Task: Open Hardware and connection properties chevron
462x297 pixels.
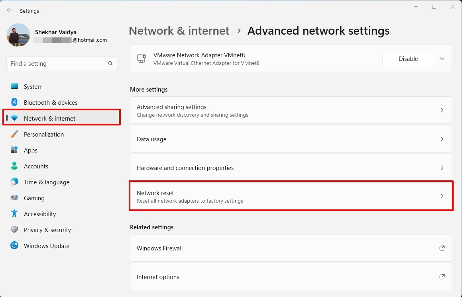Action: [442, 168]
